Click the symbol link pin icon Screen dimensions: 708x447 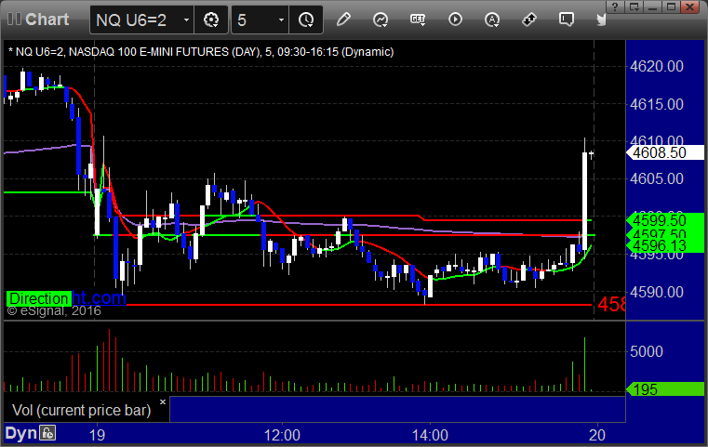[x=528, y=20]
